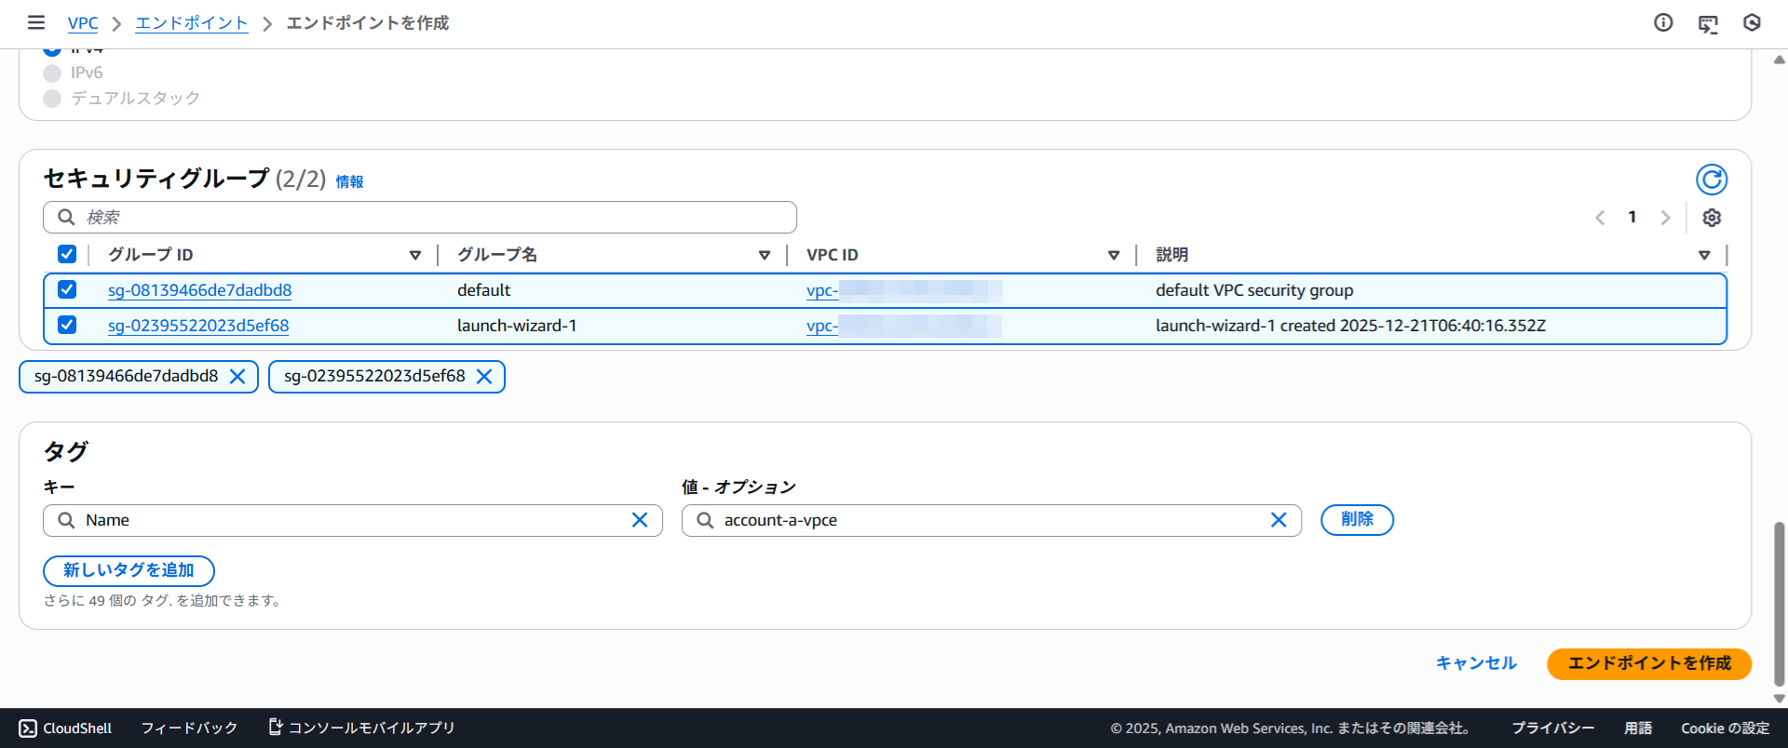Open the hamburger navigation menu

[x=36, y=22]
